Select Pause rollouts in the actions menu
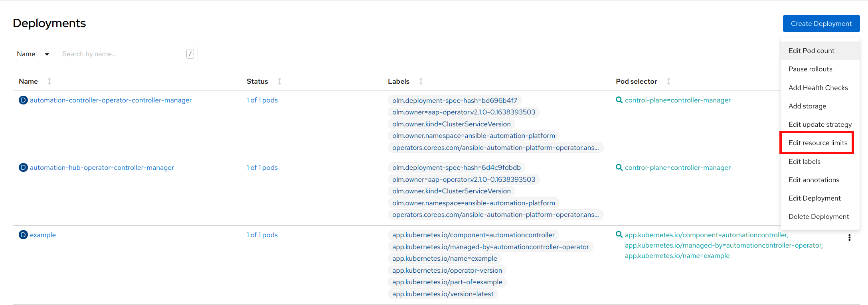The width and height of the screenshot is (868, 305). pyautogui.click(x=810, y=69)
